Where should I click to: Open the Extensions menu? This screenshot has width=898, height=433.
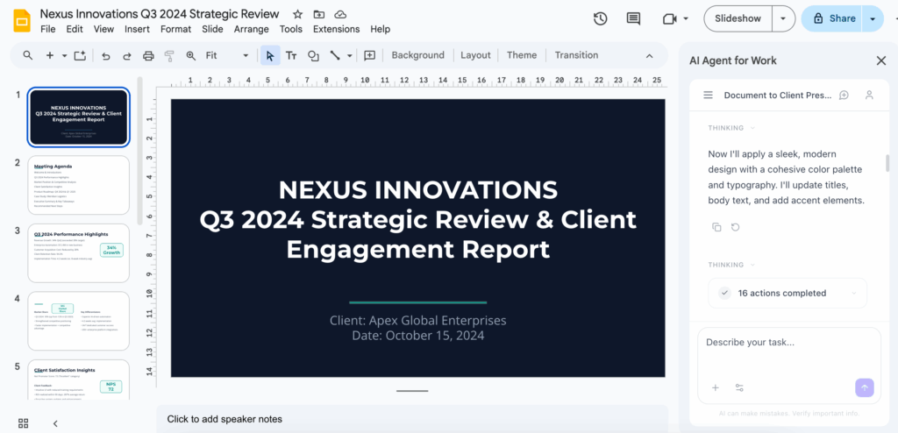pyautogui.click(x=336, y=29)
